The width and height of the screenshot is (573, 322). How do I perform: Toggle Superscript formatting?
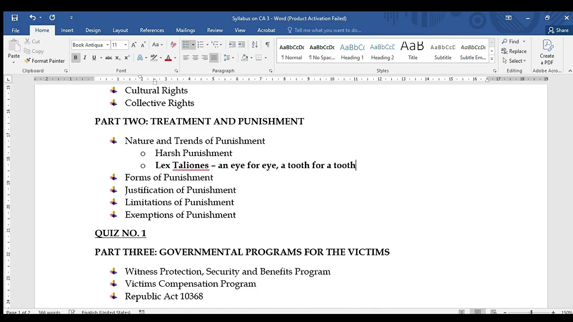(x=127, y=58)
